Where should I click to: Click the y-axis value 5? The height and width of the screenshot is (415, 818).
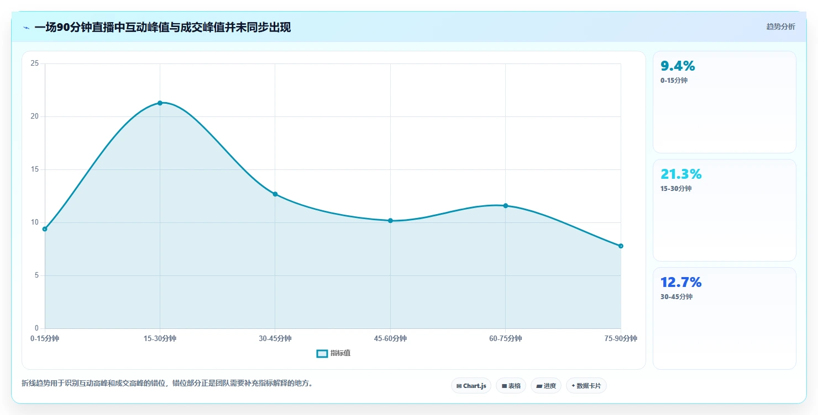(36, 275)
